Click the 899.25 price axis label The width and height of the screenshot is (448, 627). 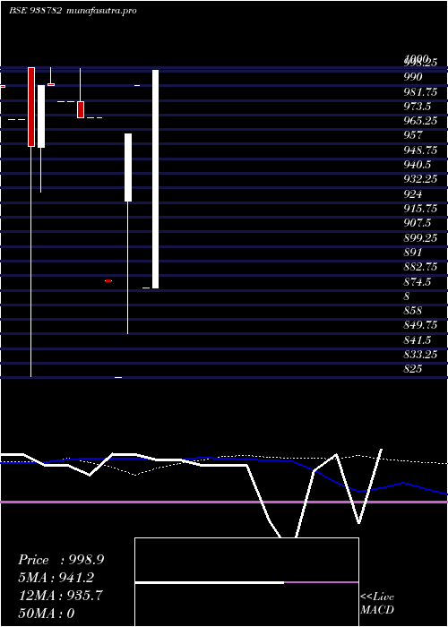click(x=420, y=237)
